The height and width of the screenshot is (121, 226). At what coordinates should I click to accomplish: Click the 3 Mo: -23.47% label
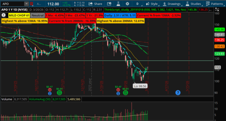pyautogui.click(x=75, y=15)
